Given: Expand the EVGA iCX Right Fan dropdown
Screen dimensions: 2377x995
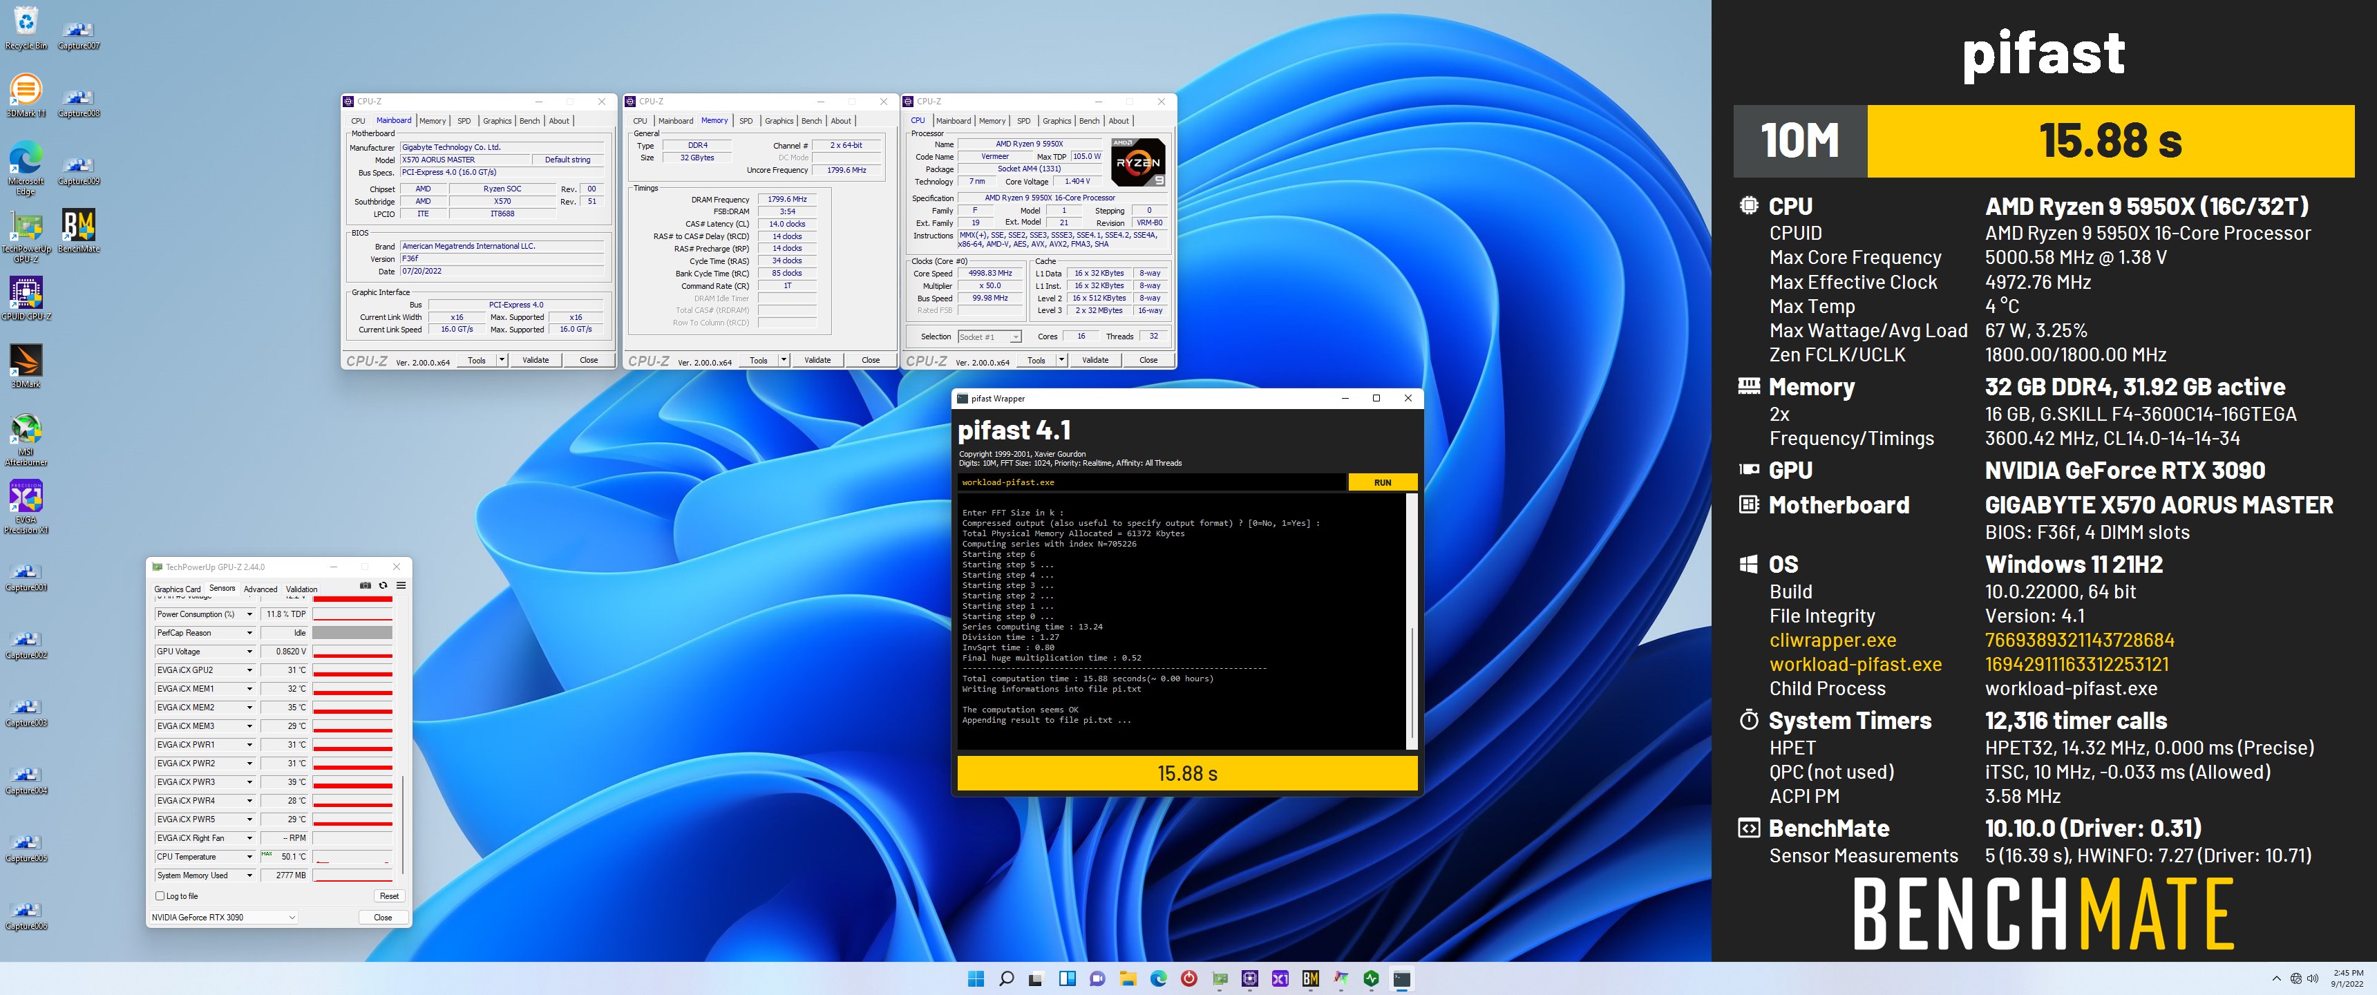Looking at the screenshot, I should click(x=249, y=837).
